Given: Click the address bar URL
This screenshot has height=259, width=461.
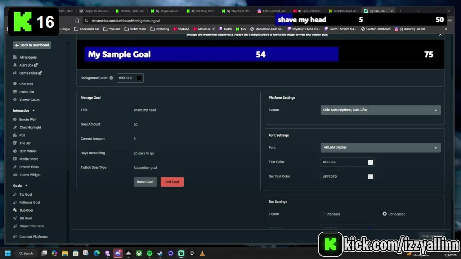Looking at the screenshot, I should pos(126,21).
